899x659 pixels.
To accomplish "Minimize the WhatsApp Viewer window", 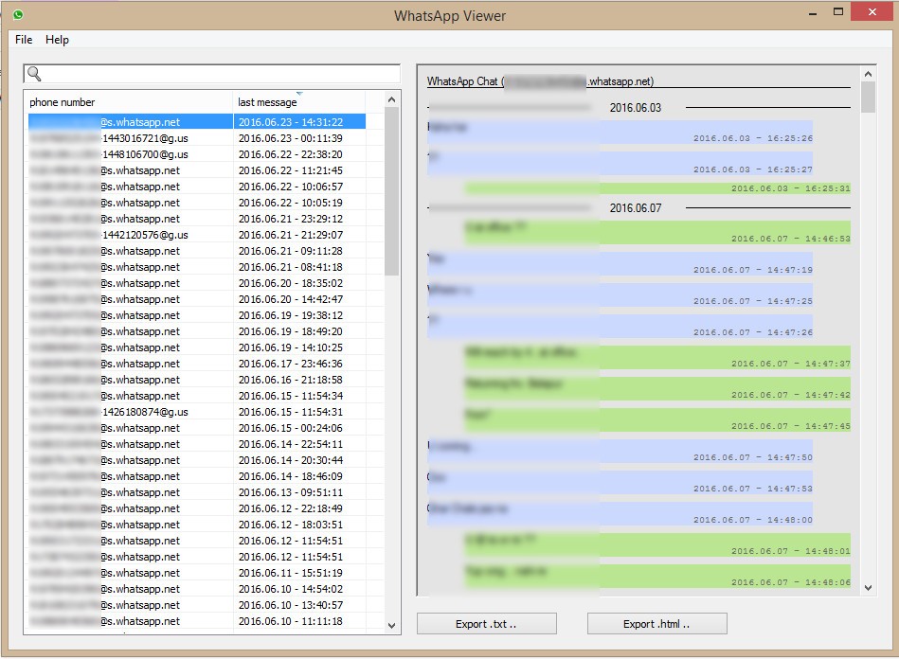I will (x=813, y=12).
